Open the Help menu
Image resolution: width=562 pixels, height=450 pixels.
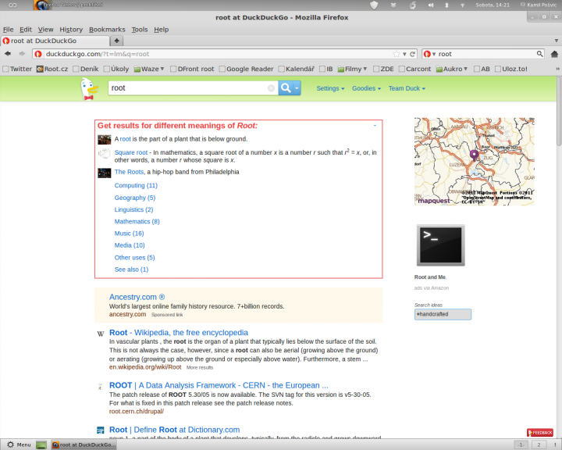click(162, 30)
